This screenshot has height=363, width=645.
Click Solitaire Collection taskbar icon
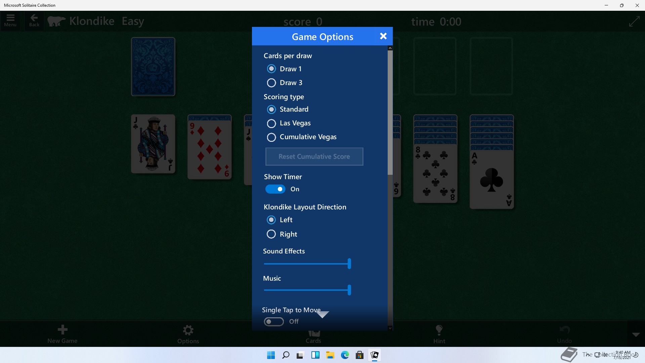coord(374,355)
